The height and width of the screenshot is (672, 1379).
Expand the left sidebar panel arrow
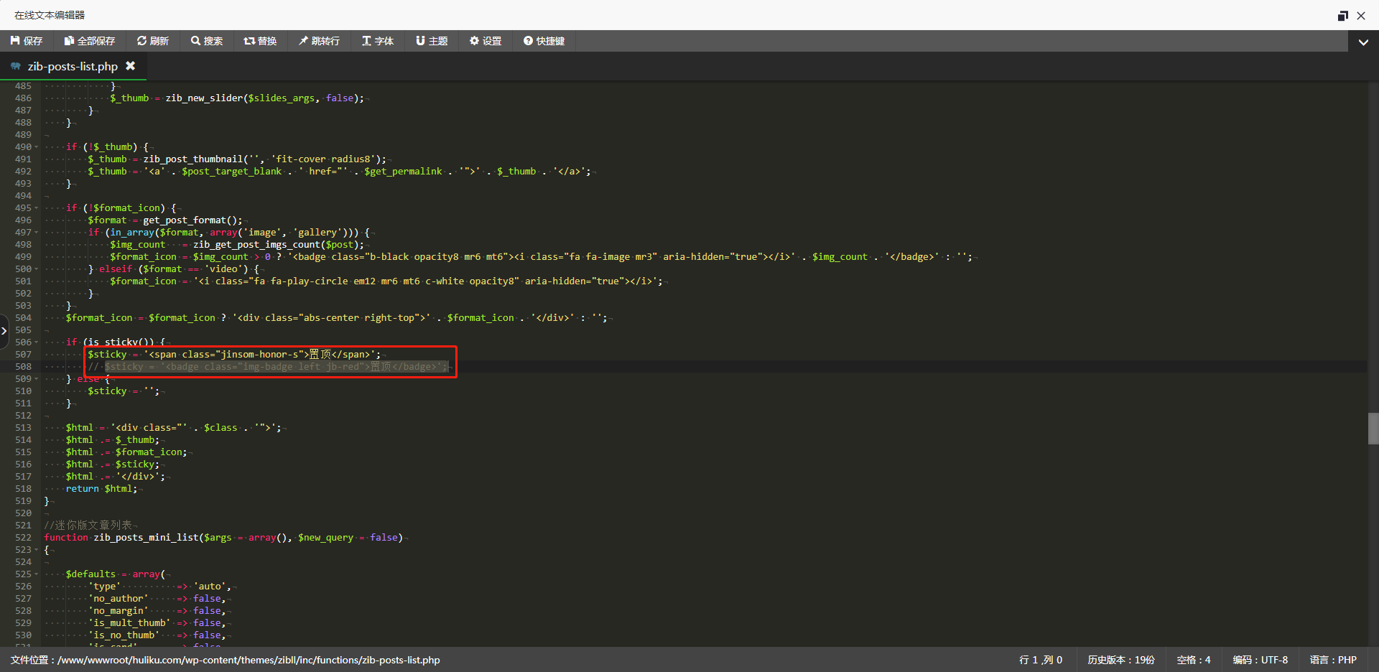coord(4,331)
